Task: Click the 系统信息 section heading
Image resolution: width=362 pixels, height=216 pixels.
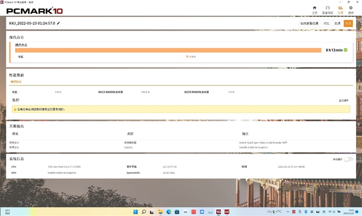Action: [x=16, y=159]
